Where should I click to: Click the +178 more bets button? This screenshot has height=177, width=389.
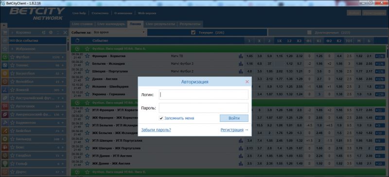point(380,56)
